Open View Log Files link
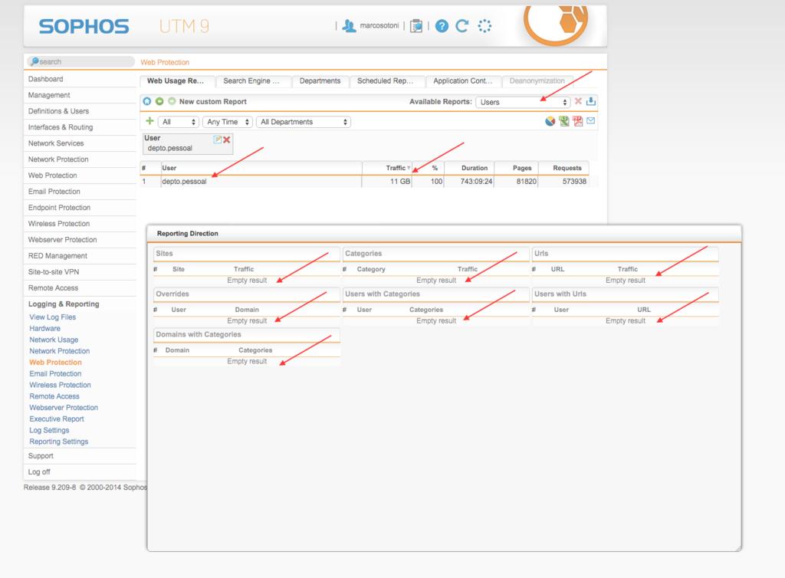The width and height of the screenshot is (785, 578). coord(53,317)
